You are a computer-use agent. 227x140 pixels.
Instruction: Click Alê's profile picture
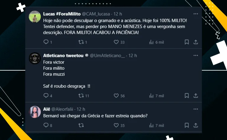(35, 112)
